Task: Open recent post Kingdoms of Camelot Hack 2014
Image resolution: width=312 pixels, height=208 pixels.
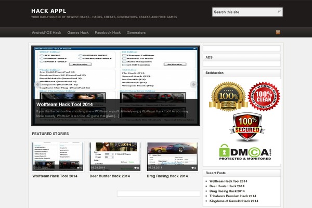Action: [233, 201]
